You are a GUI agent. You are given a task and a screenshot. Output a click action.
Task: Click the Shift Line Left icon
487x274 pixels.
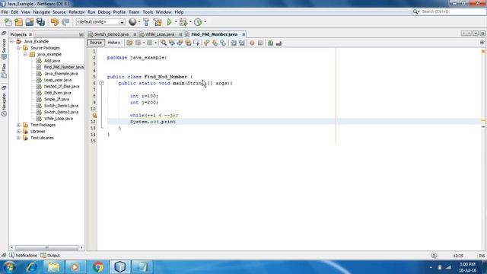(234, 43)
